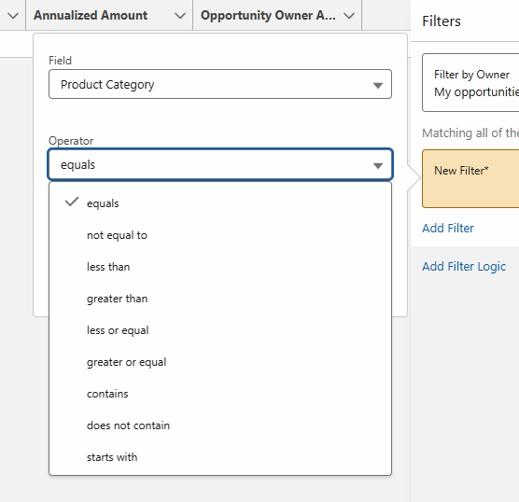Open the Annualized Amount column chevron menu

pyautogui.click(x=180, y=16)
